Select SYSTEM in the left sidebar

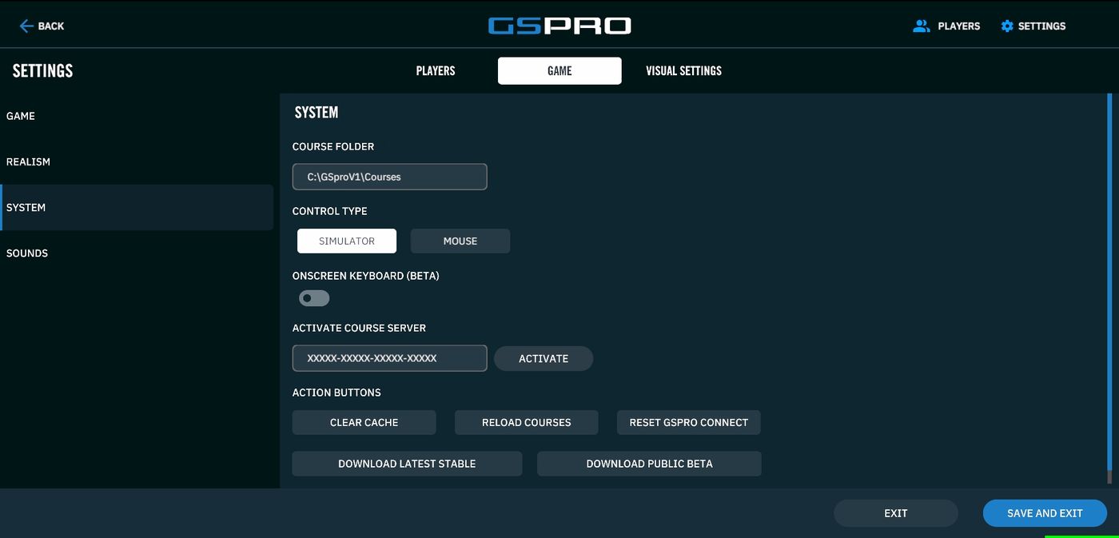pos(137,207)
